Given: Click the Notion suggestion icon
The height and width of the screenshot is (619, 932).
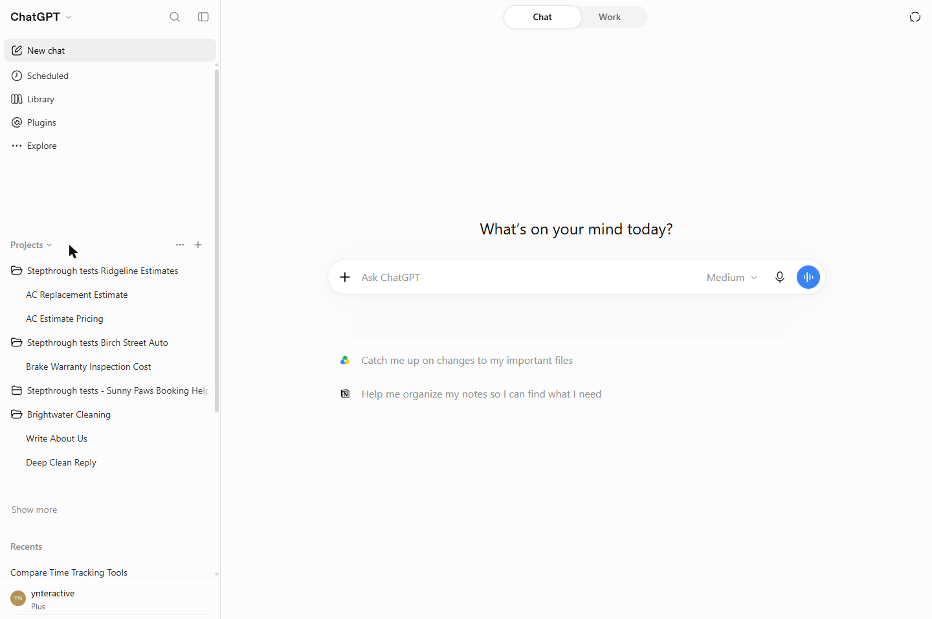Looking at the screenshot, I should (x=345, y=394).
